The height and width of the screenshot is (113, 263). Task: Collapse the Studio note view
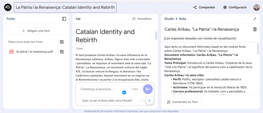255,19
